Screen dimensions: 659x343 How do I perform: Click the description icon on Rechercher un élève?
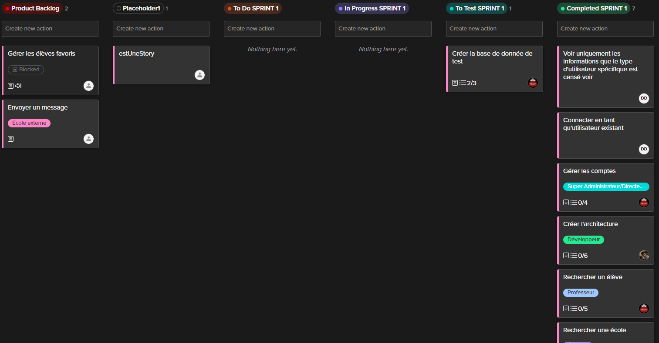pyautogui.click(x=566, y=309)
